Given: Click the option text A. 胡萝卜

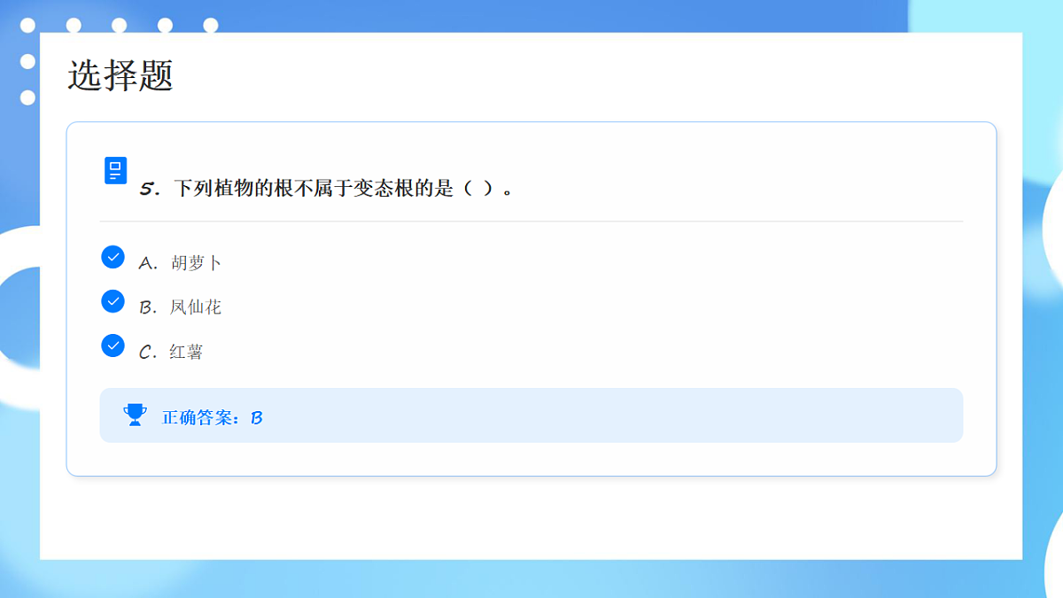Looking at the screenshot, I should tap(180, 263).
